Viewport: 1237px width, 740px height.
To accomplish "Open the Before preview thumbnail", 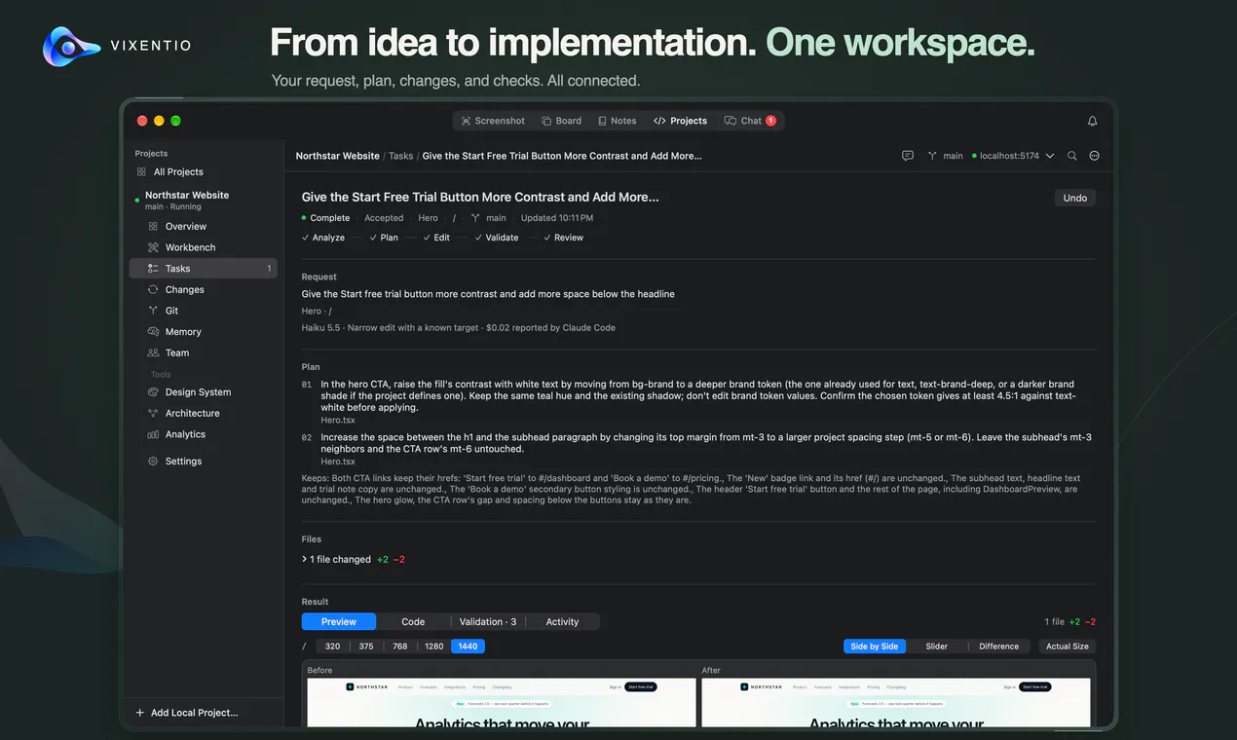I will (x=502, y=702).
